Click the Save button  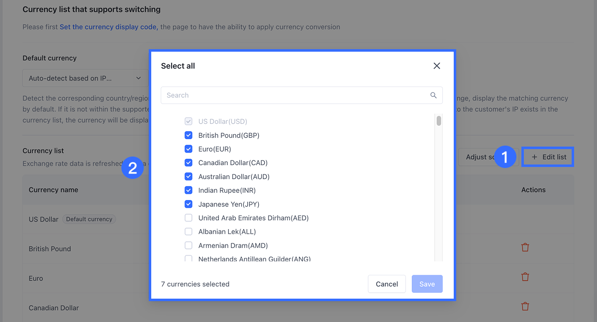coord(427,284)
